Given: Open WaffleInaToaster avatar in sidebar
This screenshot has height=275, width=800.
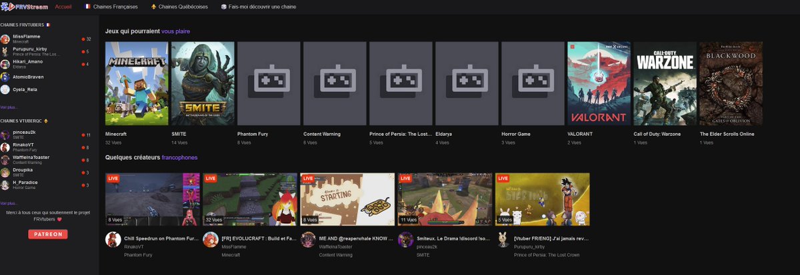Looking at the screenshot, I should point(5,160).
